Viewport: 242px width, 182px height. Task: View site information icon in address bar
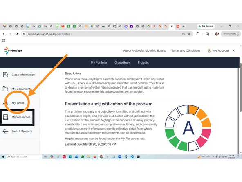pos(24,34)
